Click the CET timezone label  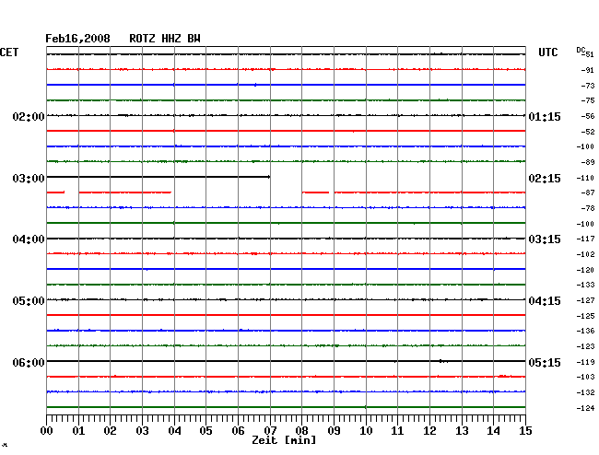[9, 52]
